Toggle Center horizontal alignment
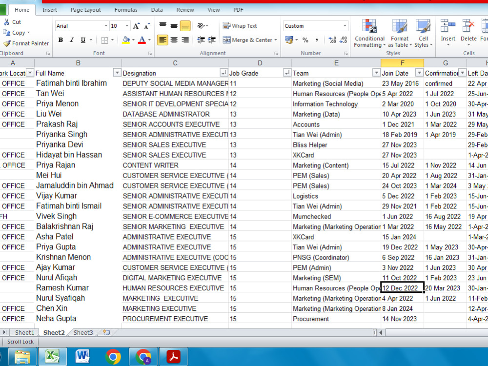Viewport: 488px width, 366px height. pyautogui.click(x=174, y=40)
